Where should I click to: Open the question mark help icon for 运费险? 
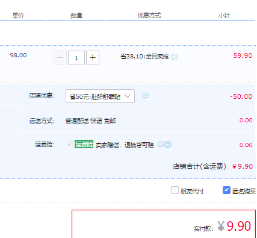[168, 145]
